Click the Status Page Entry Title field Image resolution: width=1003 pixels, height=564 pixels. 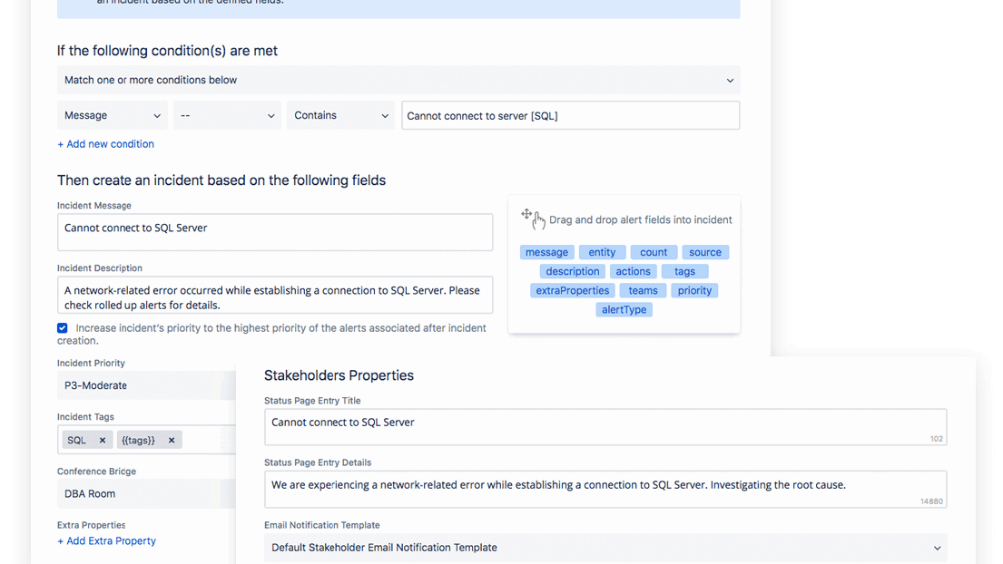point(605,426)
